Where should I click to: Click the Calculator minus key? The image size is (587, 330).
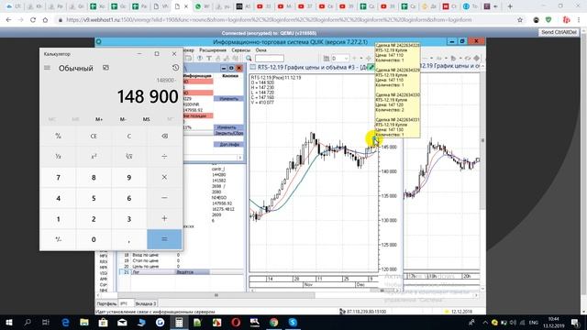(x=164, y=198)
